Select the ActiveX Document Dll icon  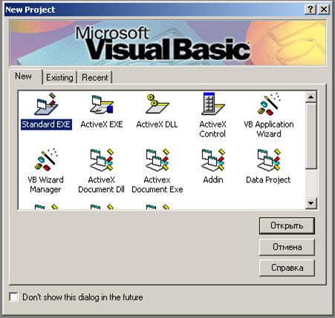pos(102,160)
